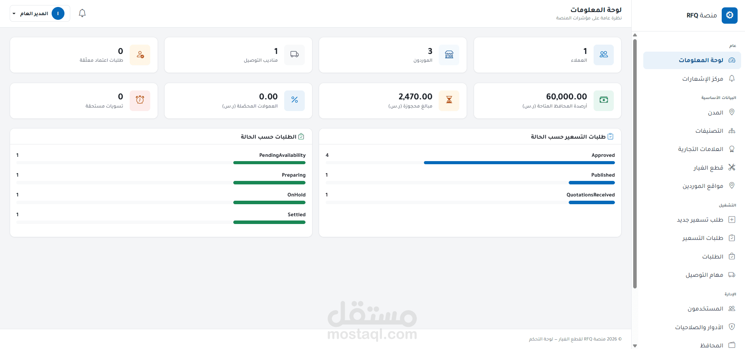Image resolution: width=745 pixels, height=349 pixels.
Task: Click the sidebar scroll up arrow
Action: coord(635,35)
